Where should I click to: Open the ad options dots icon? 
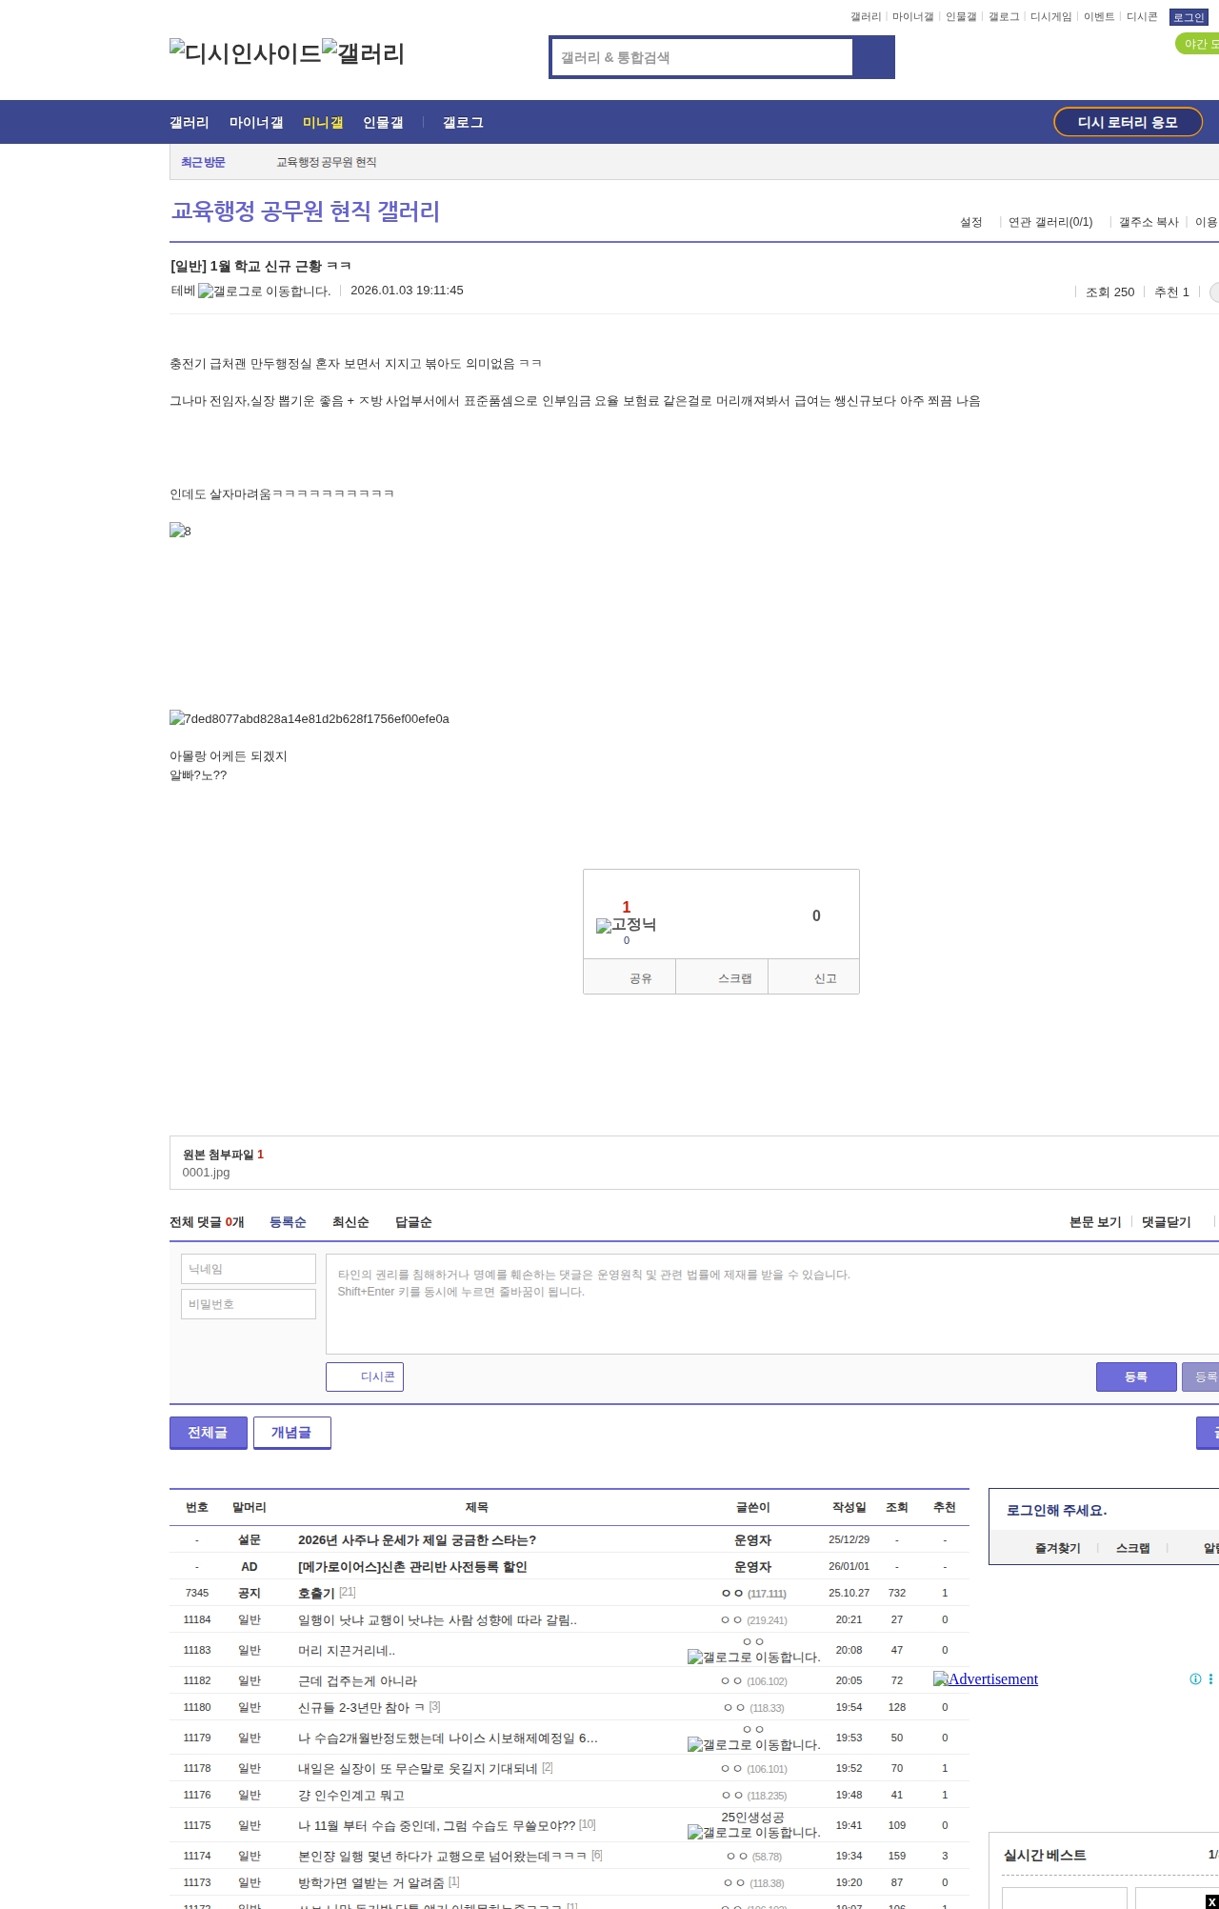[1210, 1678]
